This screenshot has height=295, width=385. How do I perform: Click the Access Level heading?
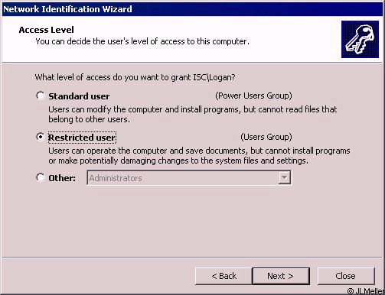pyautogui.click(x=47, y=30)
